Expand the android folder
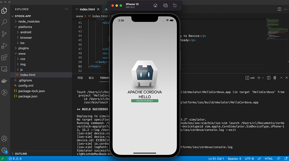 (41, 32)
